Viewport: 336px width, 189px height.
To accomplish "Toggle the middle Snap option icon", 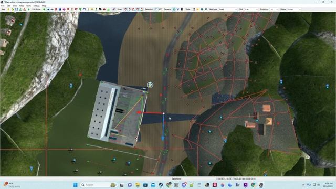I will (133, 9).
